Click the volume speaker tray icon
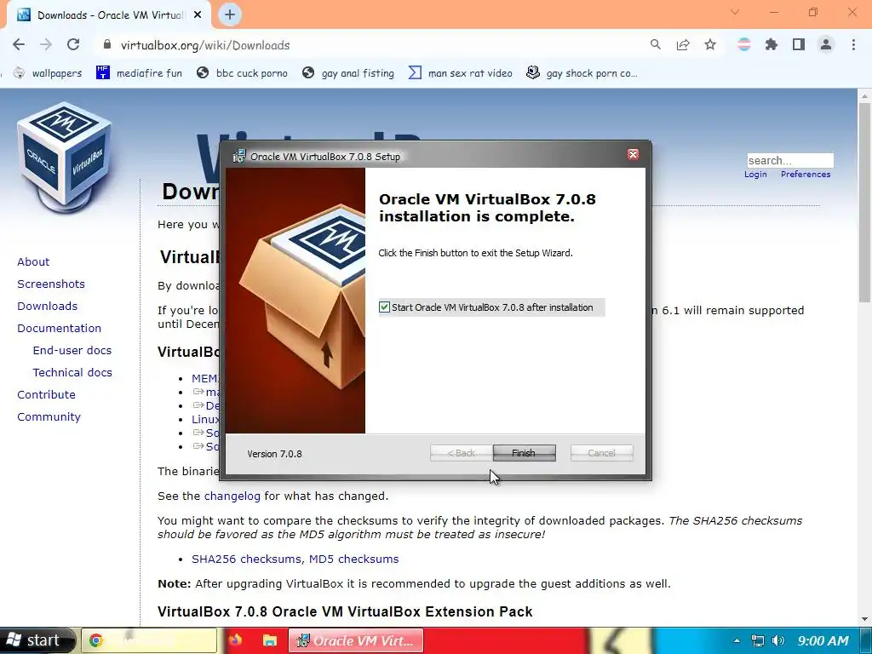This screenshot has width=872, height=654. [x=778, y=640]
